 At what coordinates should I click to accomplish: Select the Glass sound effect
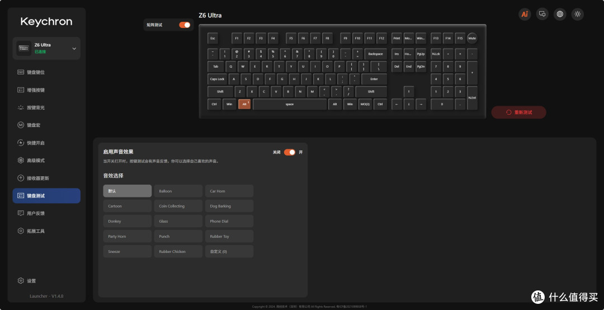[178, 221]
